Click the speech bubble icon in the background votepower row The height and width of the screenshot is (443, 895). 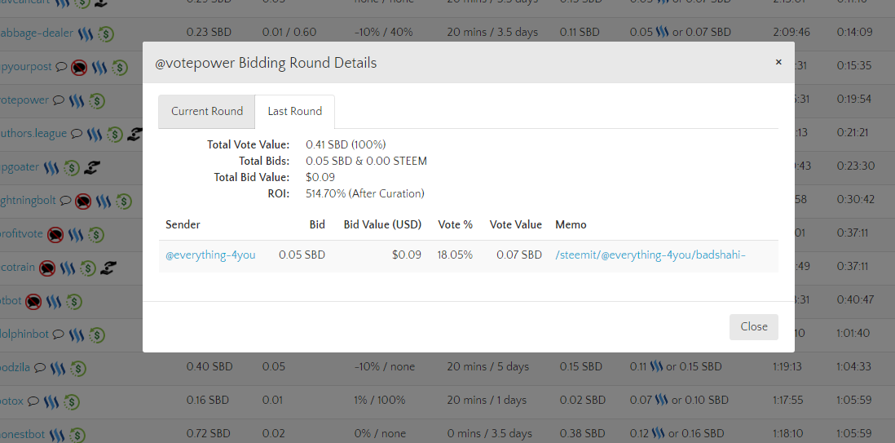tap(58, 100)
